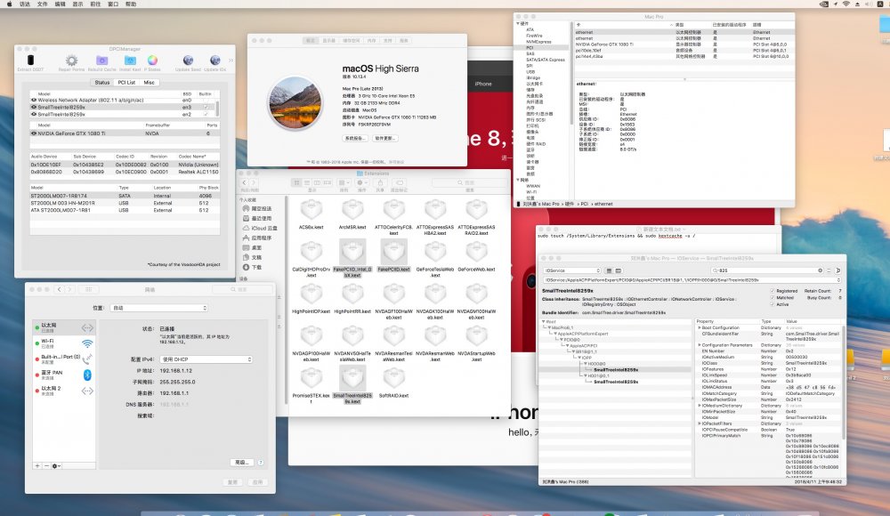Collapse Root node in IORegistry tree
The image size is (890, 516).
click(544, 322)
